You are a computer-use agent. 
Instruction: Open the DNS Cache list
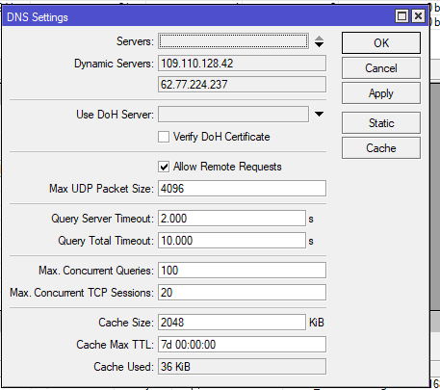click(x=381, y=148)
